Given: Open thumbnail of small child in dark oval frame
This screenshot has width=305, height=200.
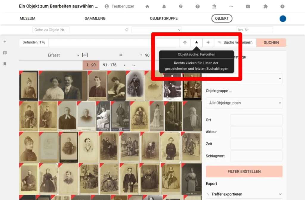Looking at the screenshot, I should coord(69,147).
